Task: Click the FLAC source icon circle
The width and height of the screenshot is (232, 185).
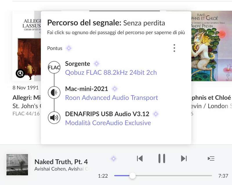Action: click(x=54, y=68)
